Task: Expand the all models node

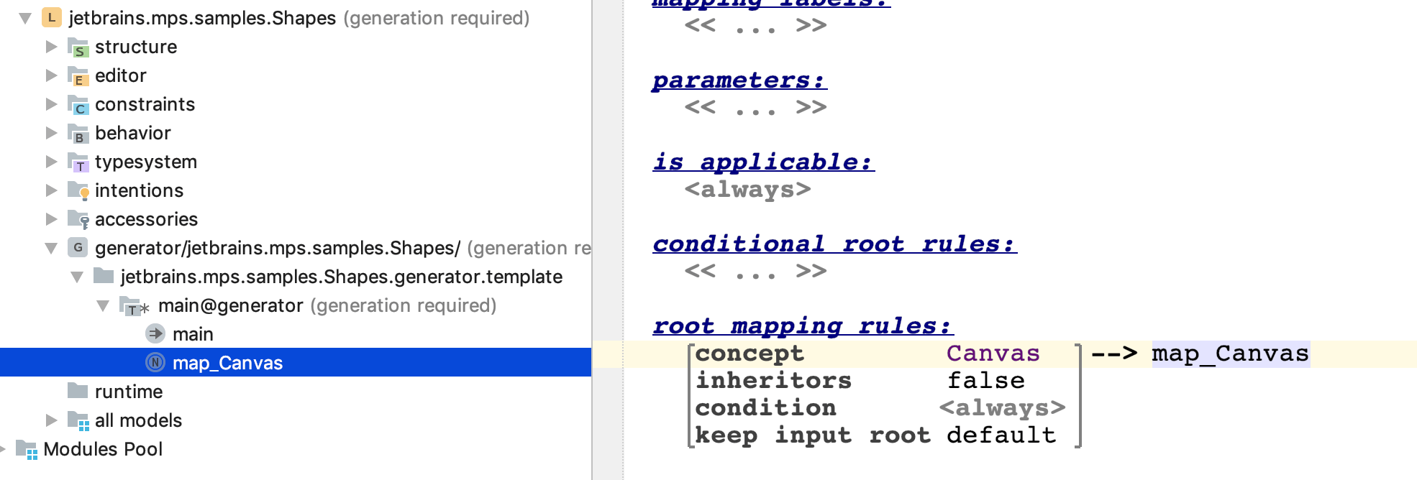Action: (51, 420)
